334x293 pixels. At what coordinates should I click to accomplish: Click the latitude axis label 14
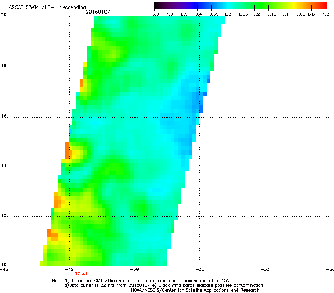click(4, 166)
